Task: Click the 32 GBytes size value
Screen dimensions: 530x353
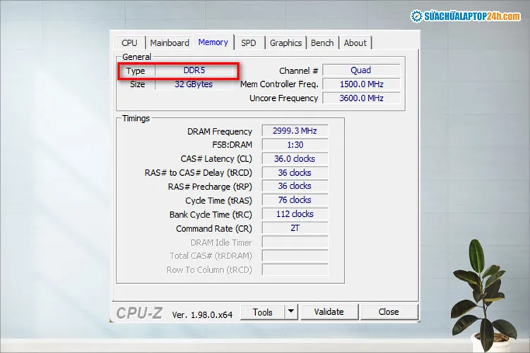Action: click(194, 84)
